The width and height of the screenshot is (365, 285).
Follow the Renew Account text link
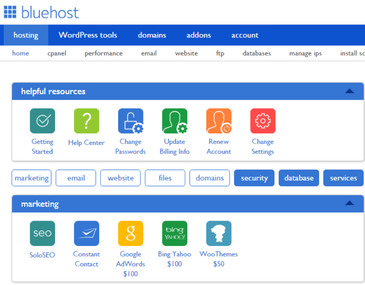click(x=219, y=146)
